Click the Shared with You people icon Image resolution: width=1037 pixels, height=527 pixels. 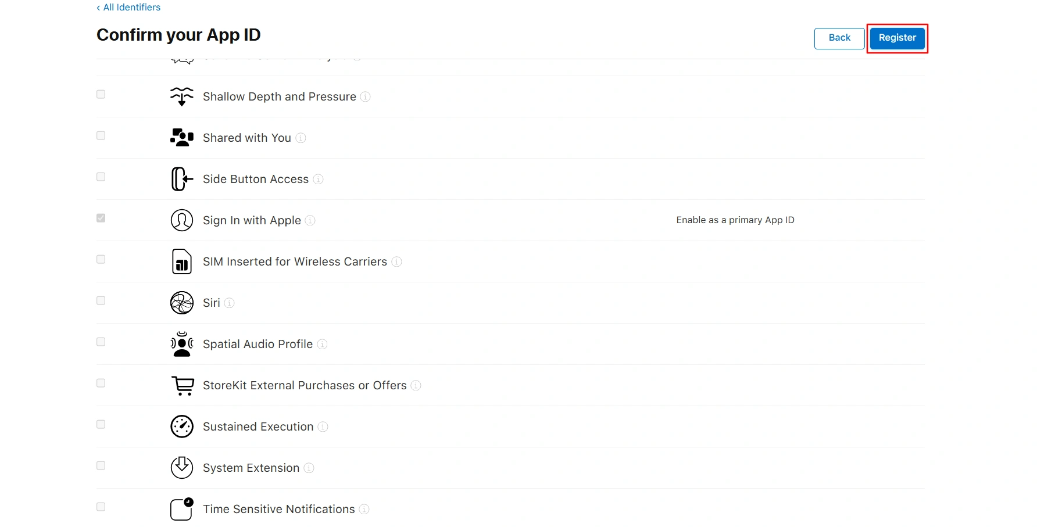point(182,138)
